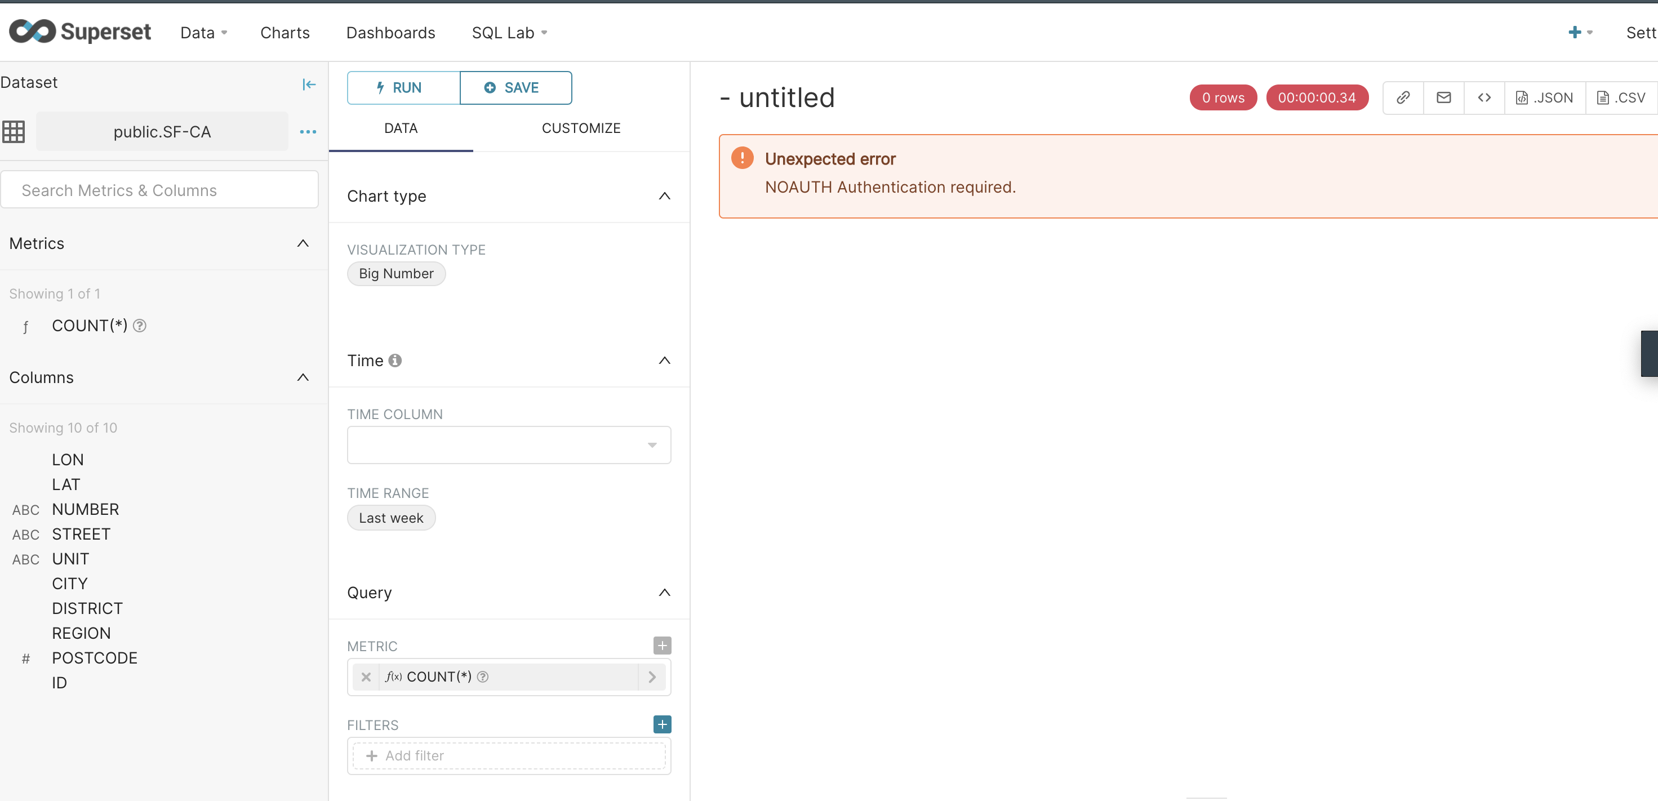This screenshot has height=801, width=1658.
Task: Click the copy chart link icon
Action: click(x=1402, y=98)
